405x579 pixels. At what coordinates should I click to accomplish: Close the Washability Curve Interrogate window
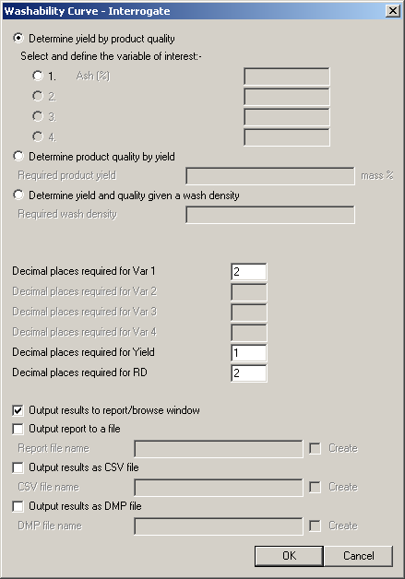click(x=393, y=11)
